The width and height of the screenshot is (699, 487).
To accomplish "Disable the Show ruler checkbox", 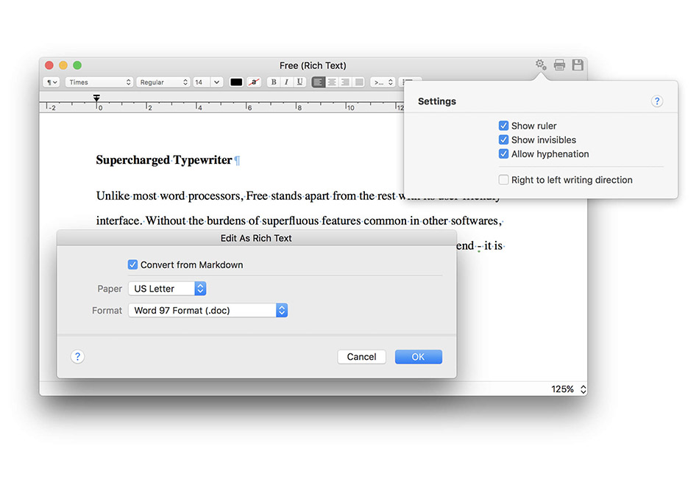I will [x=503, y=126].
